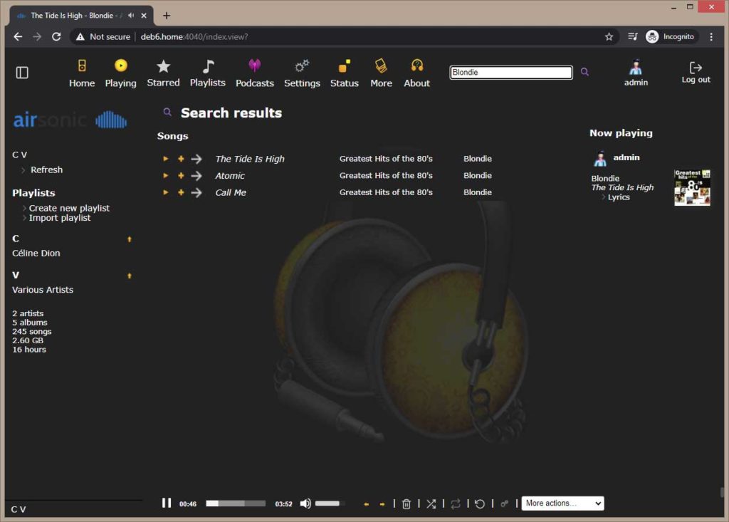Seek in the playback progress bar
729x522 pixels.
point(236,503)
